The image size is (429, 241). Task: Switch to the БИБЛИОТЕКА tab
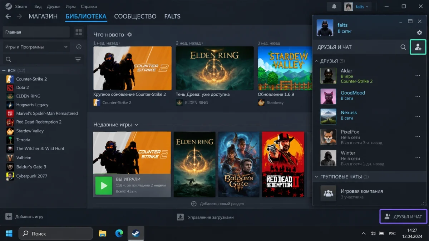coord(86,16)
